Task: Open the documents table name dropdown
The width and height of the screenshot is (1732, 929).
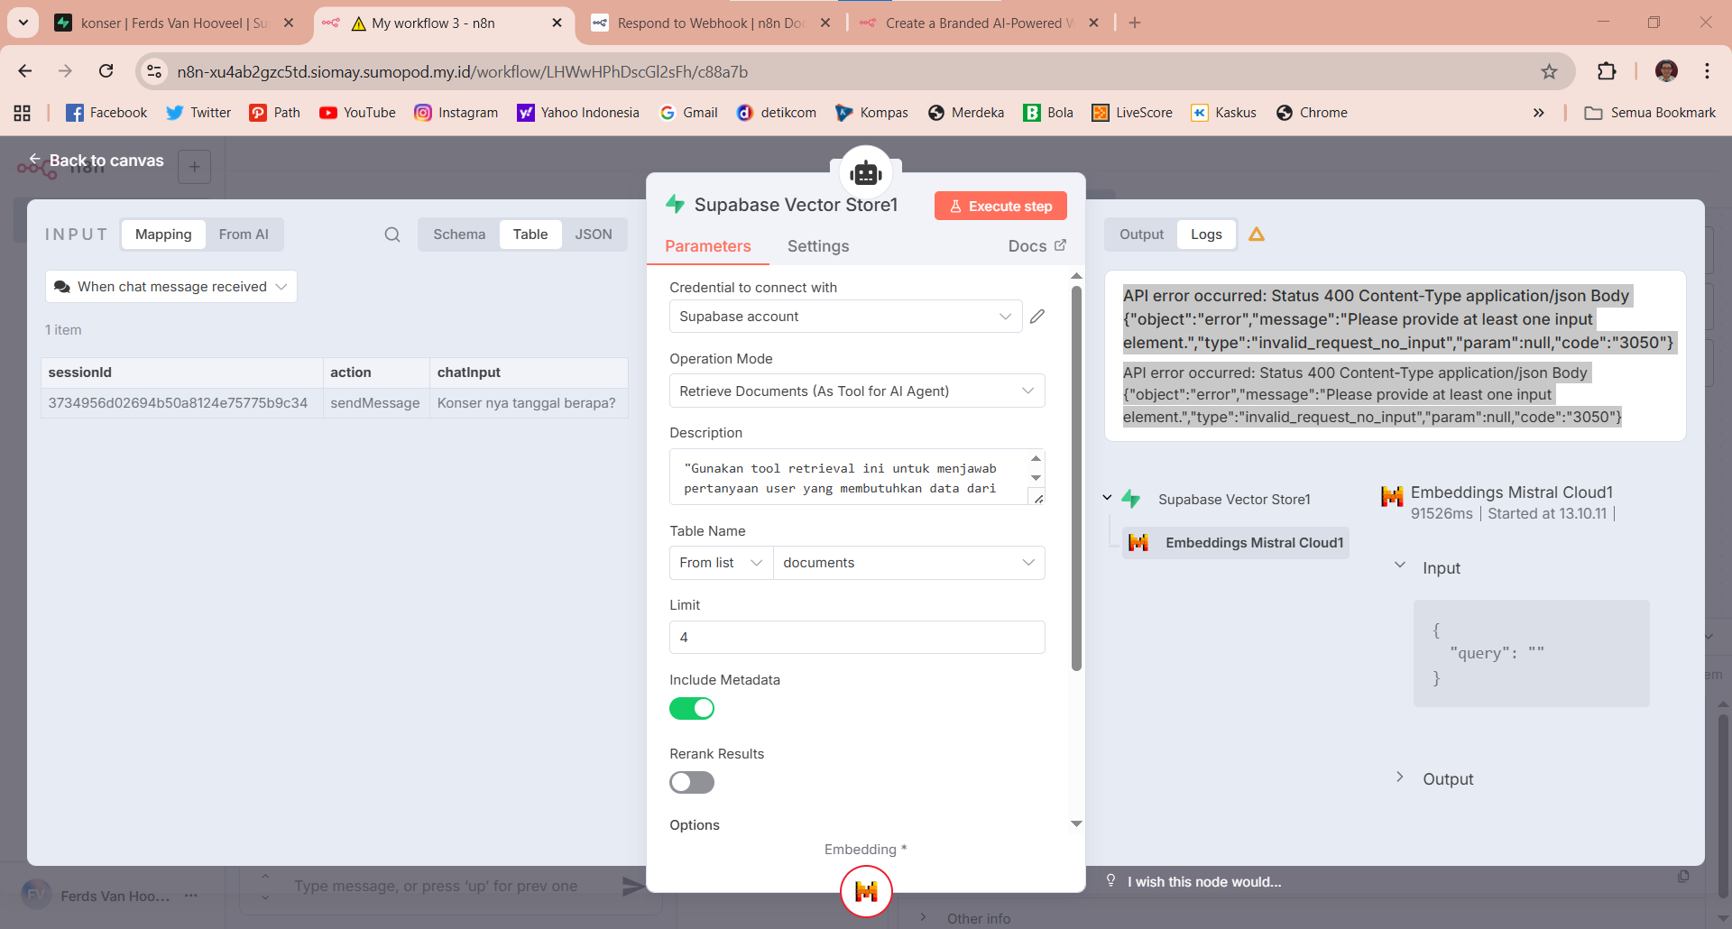Action: click(x=908, y=563)
